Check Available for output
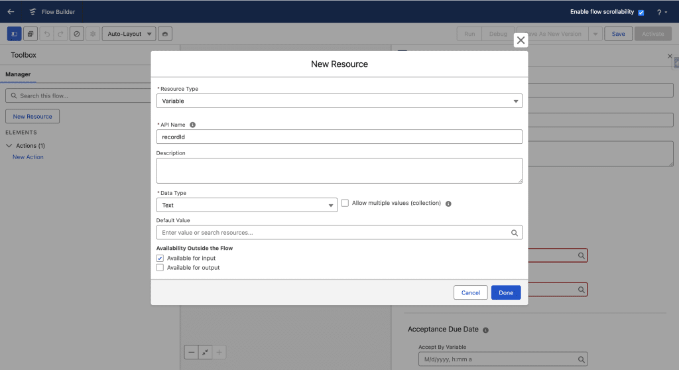 click(x=160, y=268)
